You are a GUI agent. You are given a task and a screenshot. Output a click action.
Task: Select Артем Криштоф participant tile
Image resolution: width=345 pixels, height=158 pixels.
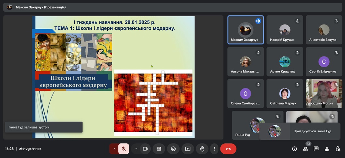(285, 62)
